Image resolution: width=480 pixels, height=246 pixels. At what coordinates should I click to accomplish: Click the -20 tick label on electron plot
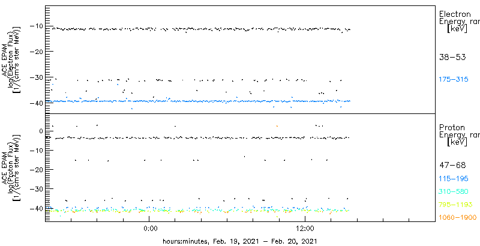point(37,51)
